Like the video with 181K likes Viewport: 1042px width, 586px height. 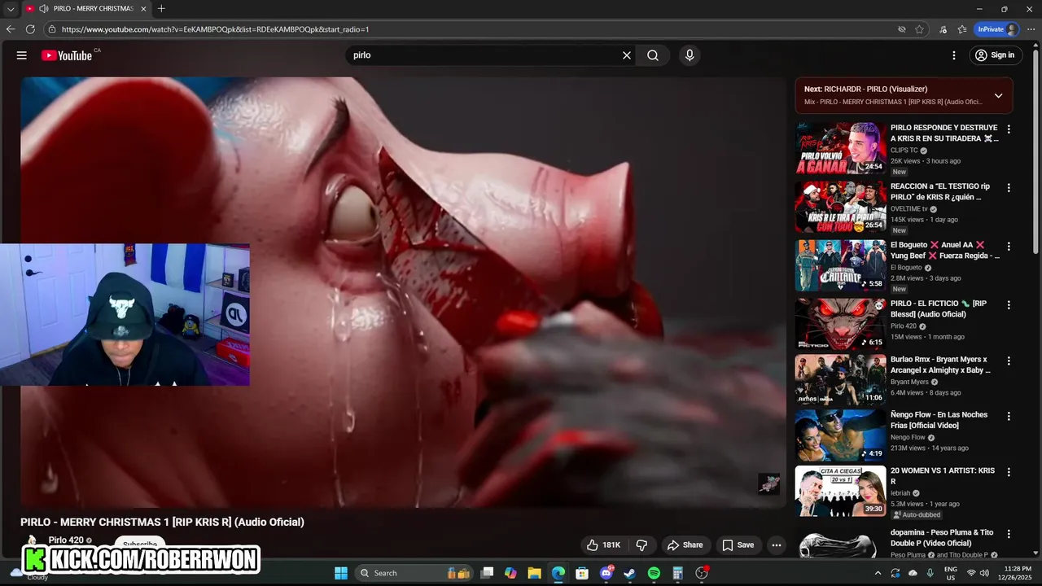point(603,545)
